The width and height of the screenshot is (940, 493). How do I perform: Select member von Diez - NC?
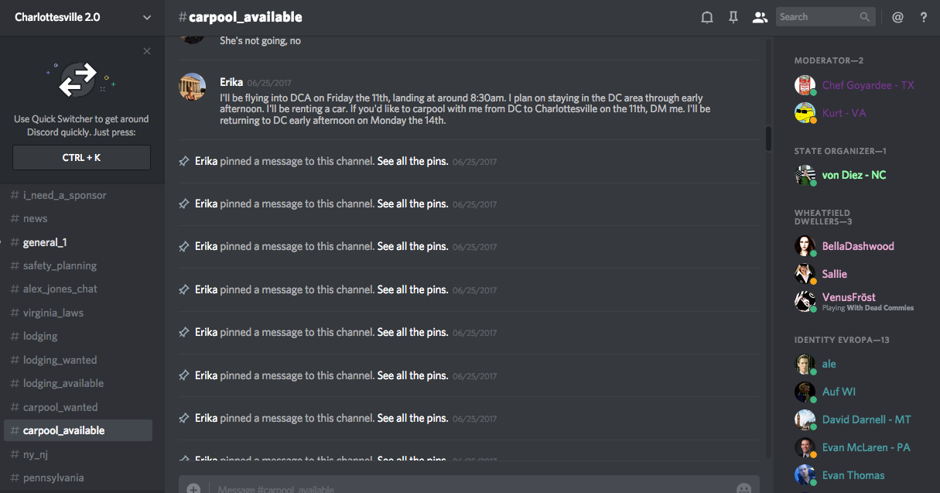(x=854, y=175)
